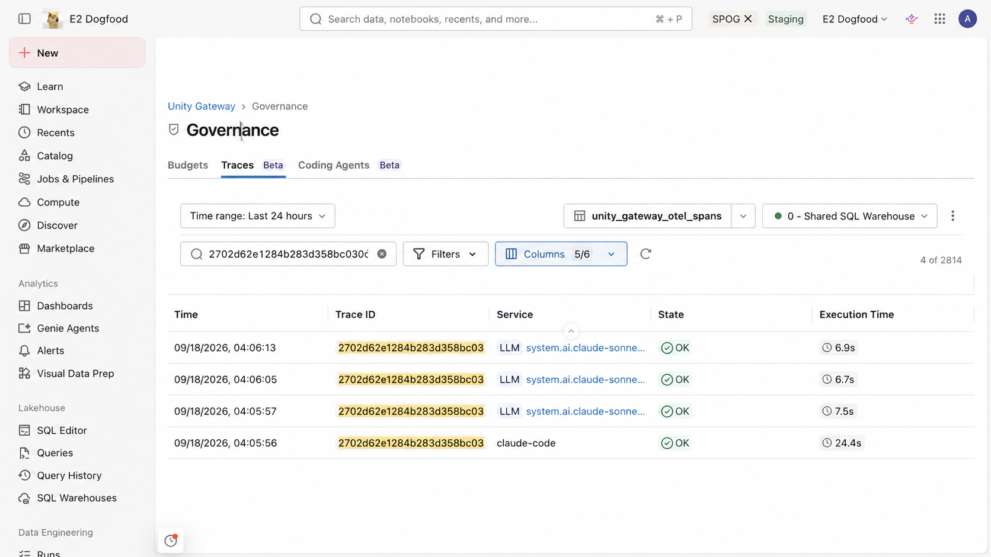Collapse using the small chevron above the table
991x557 pixels.
click(x=571, y=331)
